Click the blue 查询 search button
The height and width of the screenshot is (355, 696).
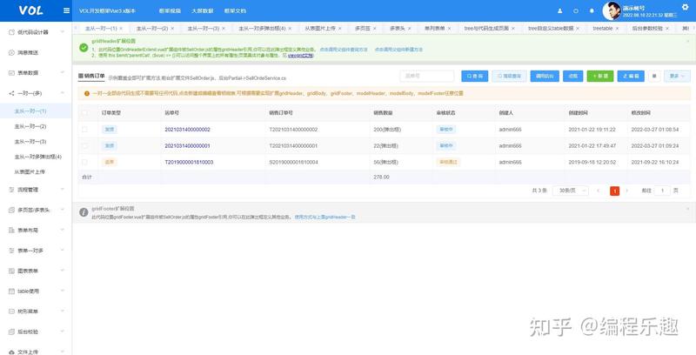[x=474, y=76]
